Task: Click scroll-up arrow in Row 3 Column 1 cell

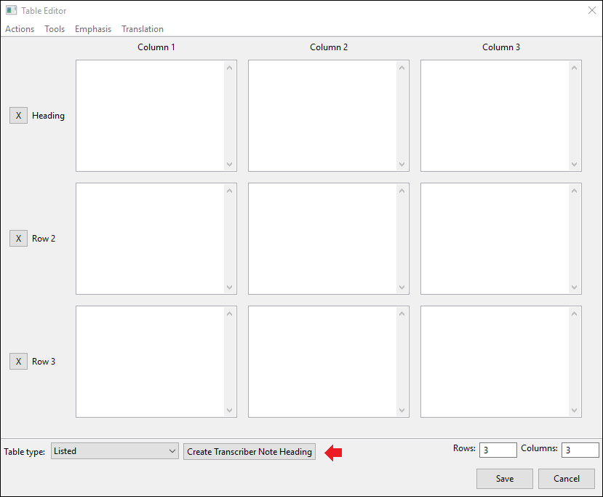Action: tap(230, 314)
